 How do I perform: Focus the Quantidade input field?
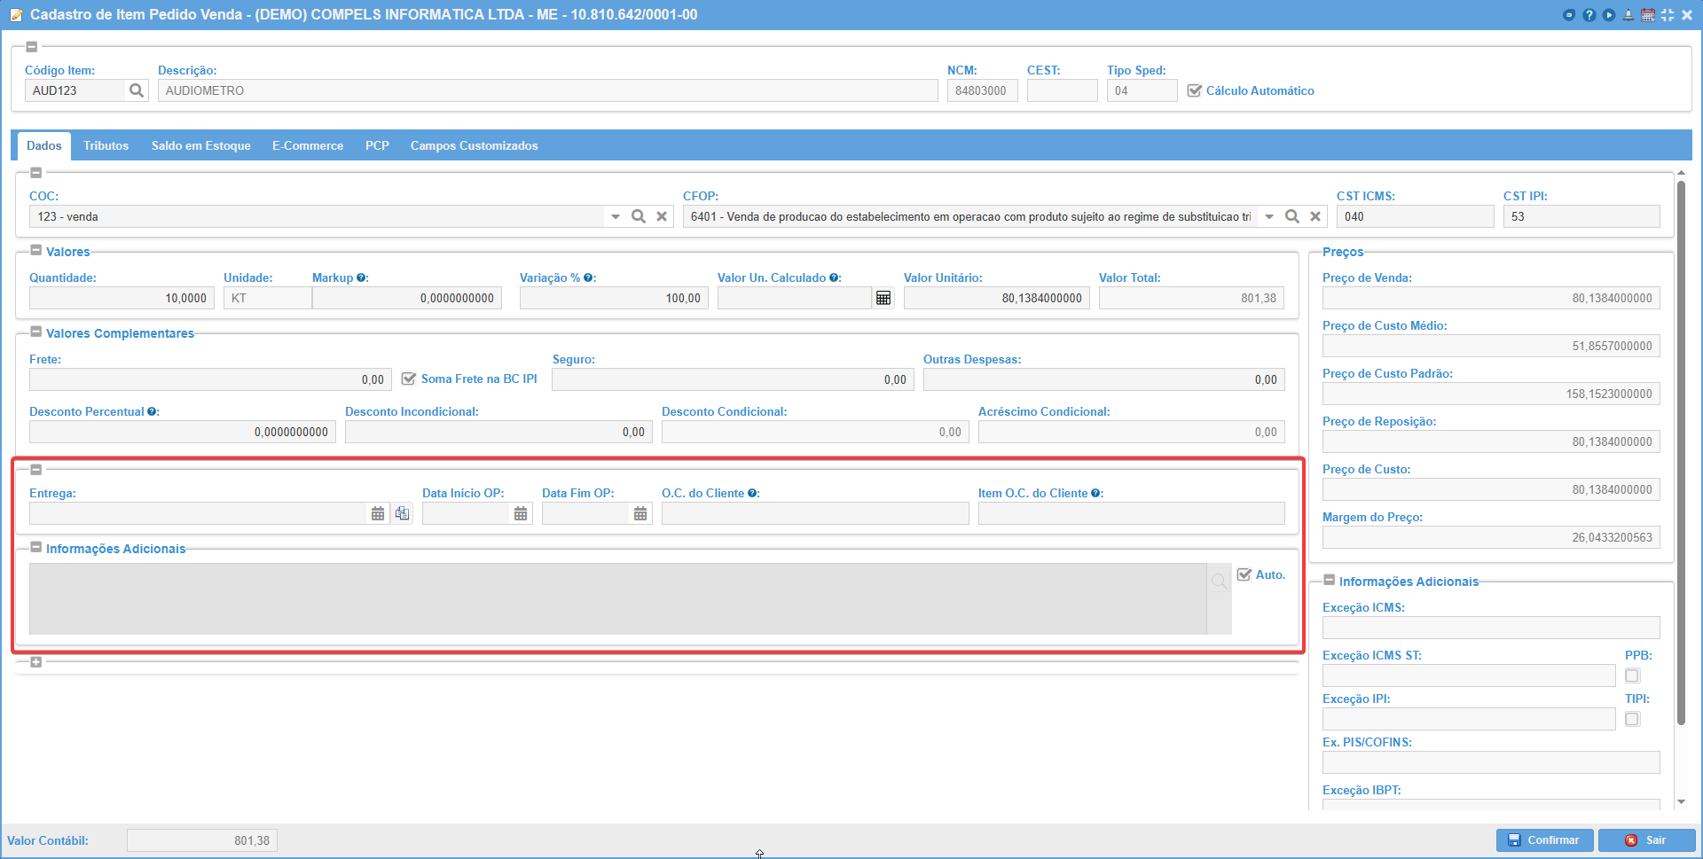point(122,298)
